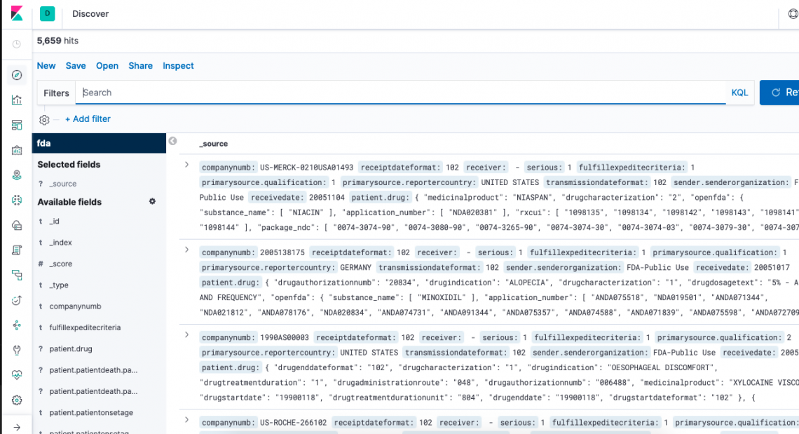Viewport: 799px width, 434px height.
Task: Click GERMANY value in second document
Action: click(355, 267)
